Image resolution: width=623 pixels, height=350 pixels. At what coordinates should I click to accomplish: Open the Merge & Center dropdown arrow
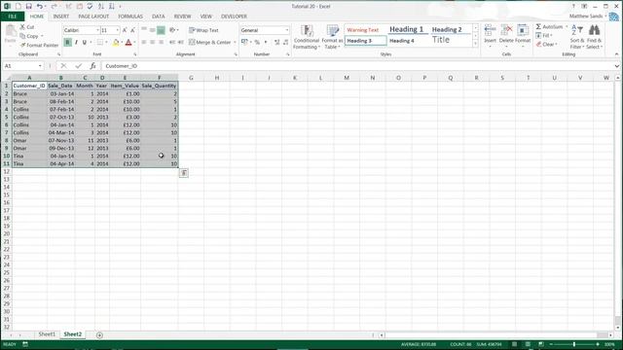(235, 42)
